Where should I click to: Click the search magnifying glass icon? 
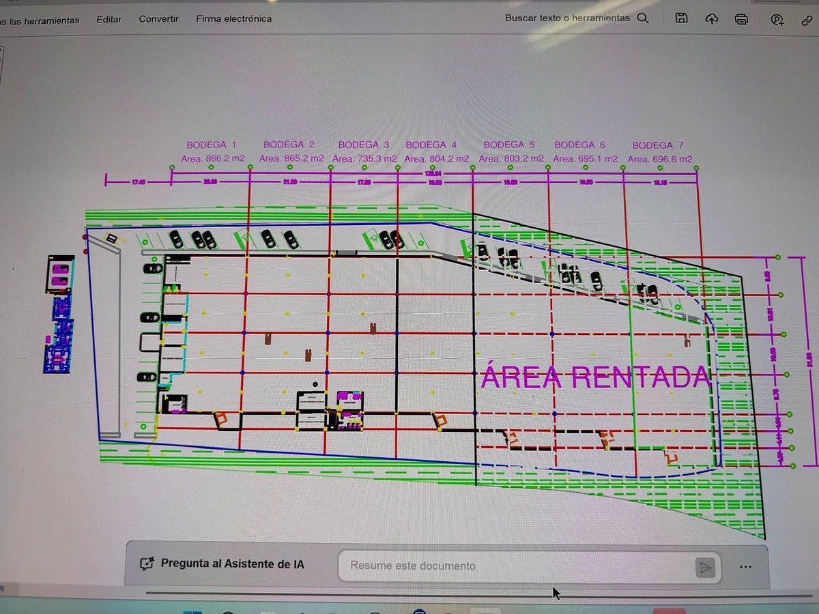(643, 18)
